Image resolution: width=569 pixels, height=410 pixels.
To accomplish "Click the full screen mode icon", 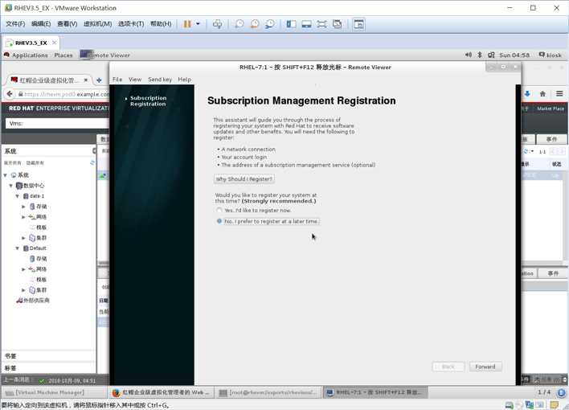I will (x=321, y=24).
